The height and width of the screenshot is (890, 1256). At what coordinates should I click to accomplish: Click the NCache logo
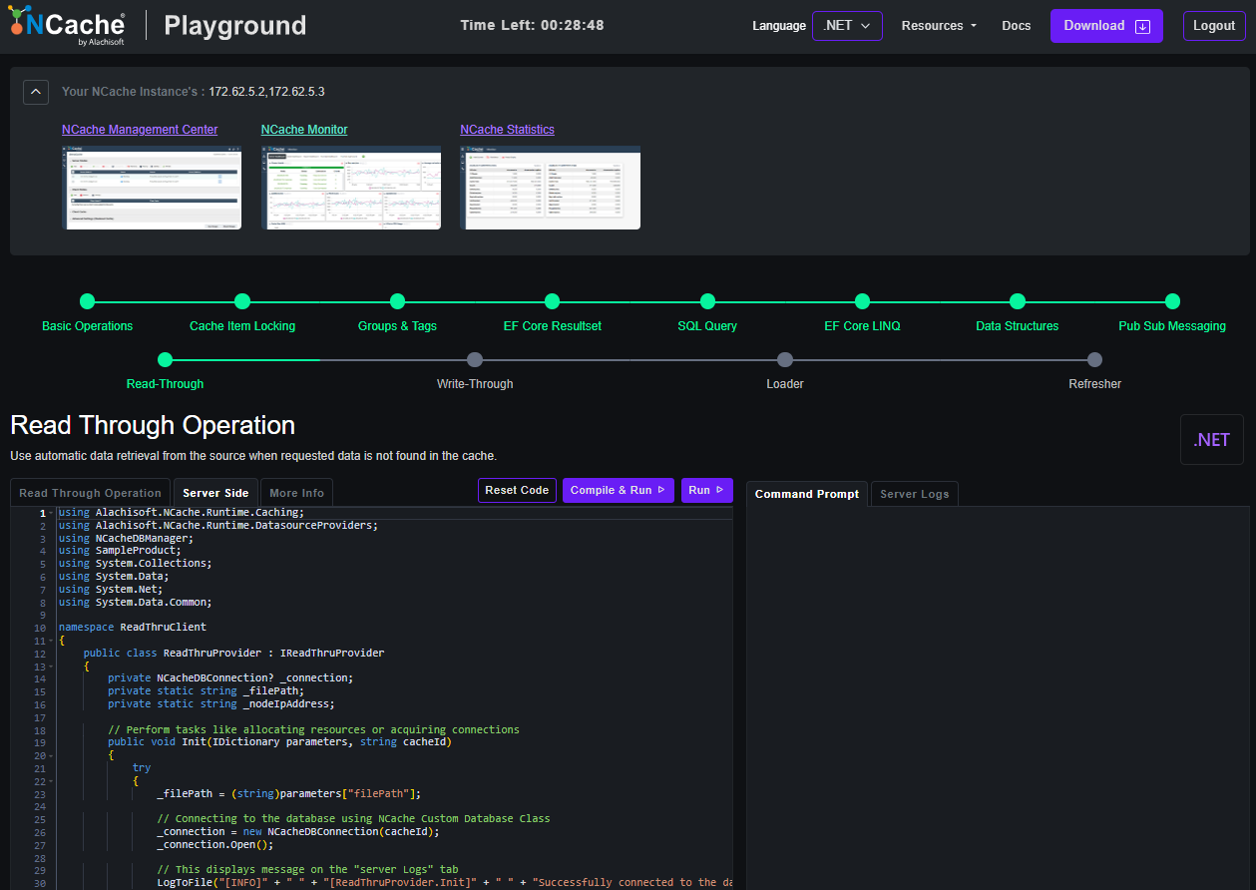pyautogui.click(x=68, y=27)
